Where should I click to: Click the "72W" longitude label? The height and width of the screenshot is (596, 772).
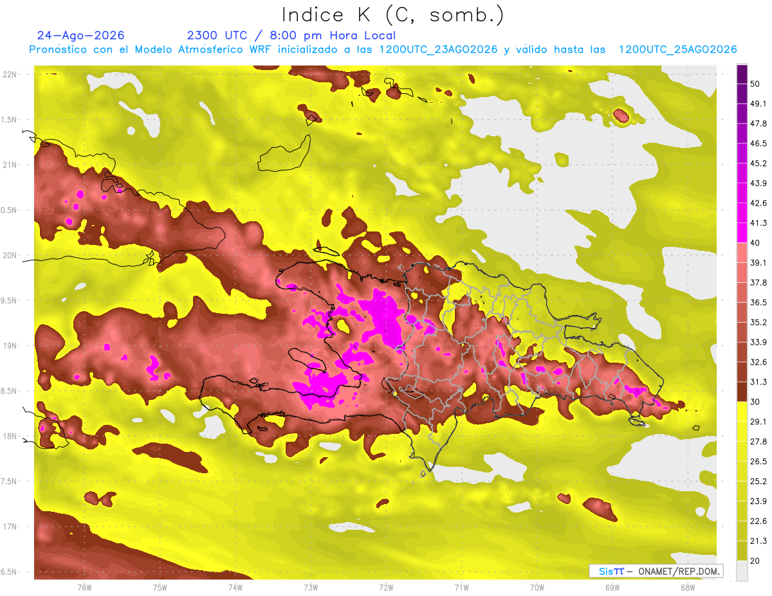386,588
